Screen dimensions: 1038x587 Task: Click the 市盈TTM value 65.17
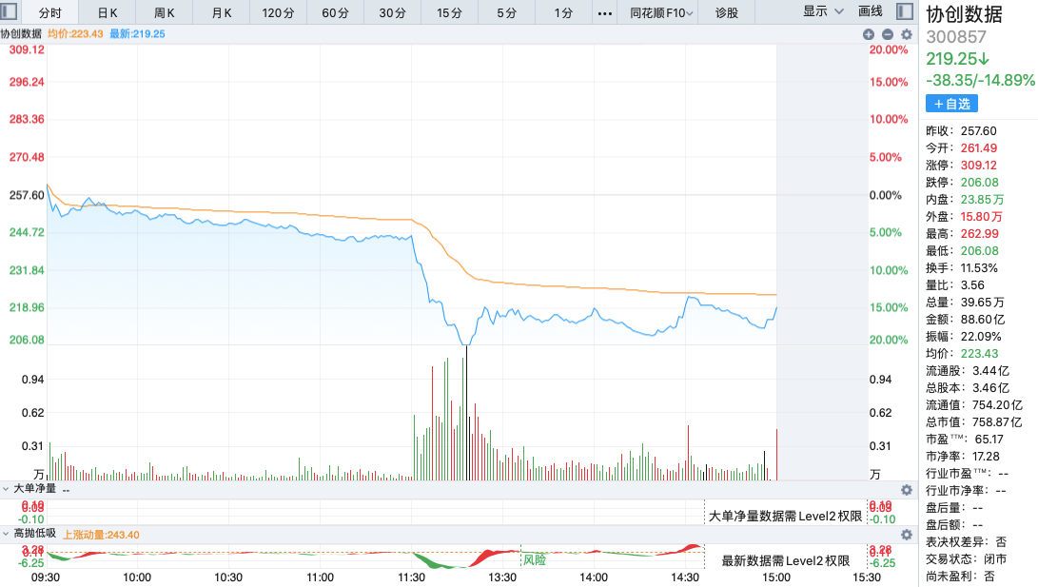coord(989,440)
